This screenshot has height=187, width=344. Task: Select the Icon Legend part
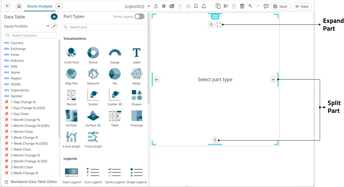coord(93,176)
